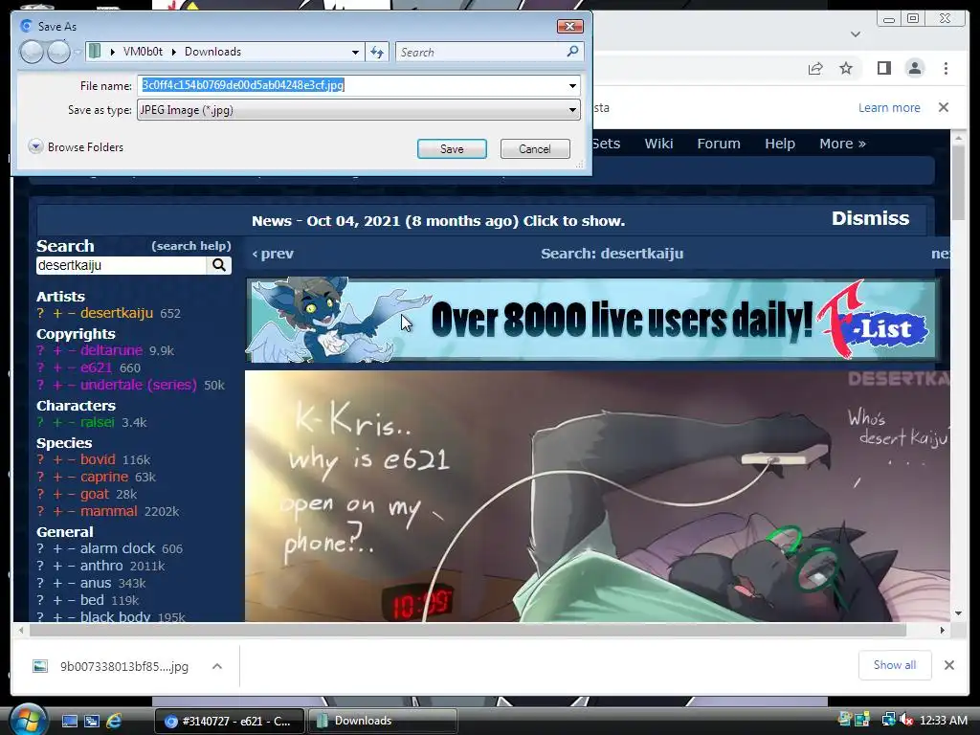Screen dimensions: 980x735
Task: Close the downloads bar
Action: [948, 665]
